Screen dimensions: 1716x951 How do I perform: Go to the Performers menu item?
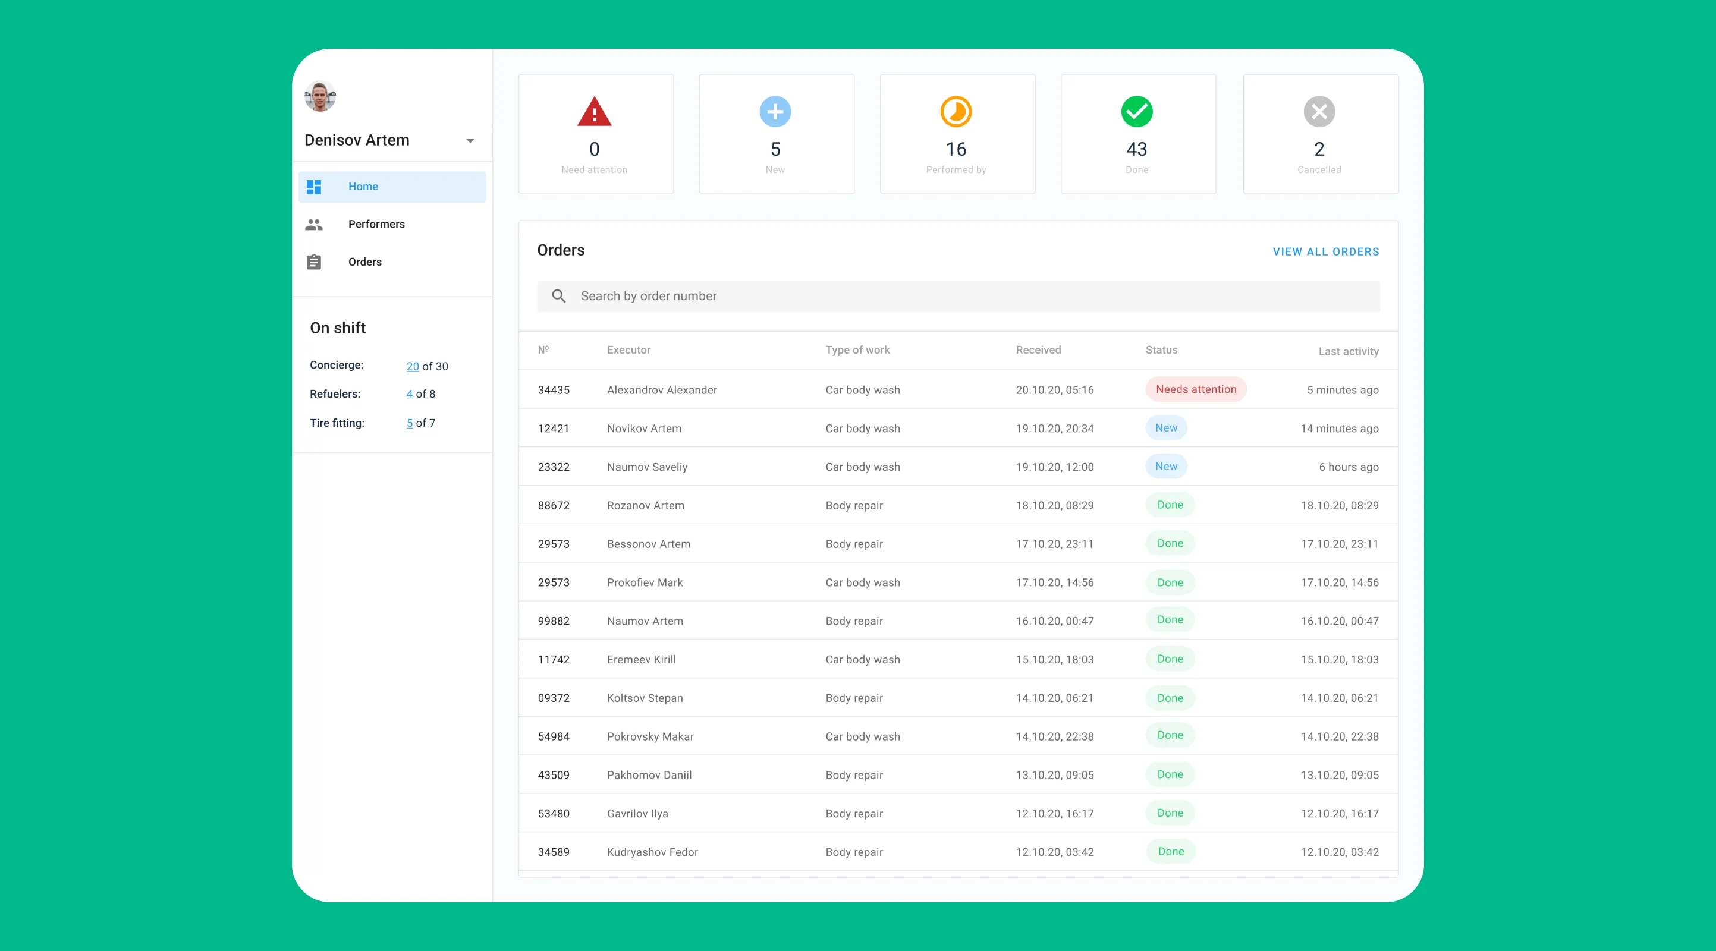point(376,225)
